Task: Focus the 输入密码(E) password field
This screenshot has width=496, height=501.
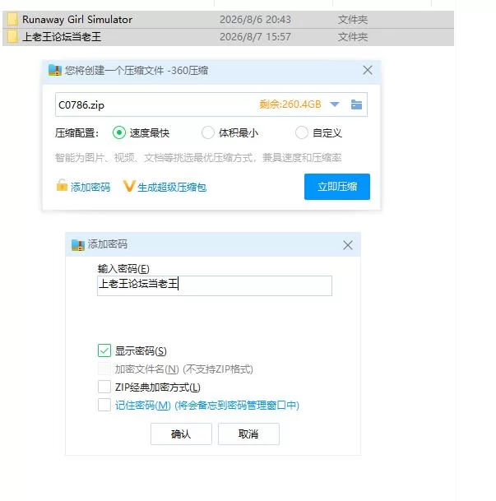Action: click(x=215, y=285)
